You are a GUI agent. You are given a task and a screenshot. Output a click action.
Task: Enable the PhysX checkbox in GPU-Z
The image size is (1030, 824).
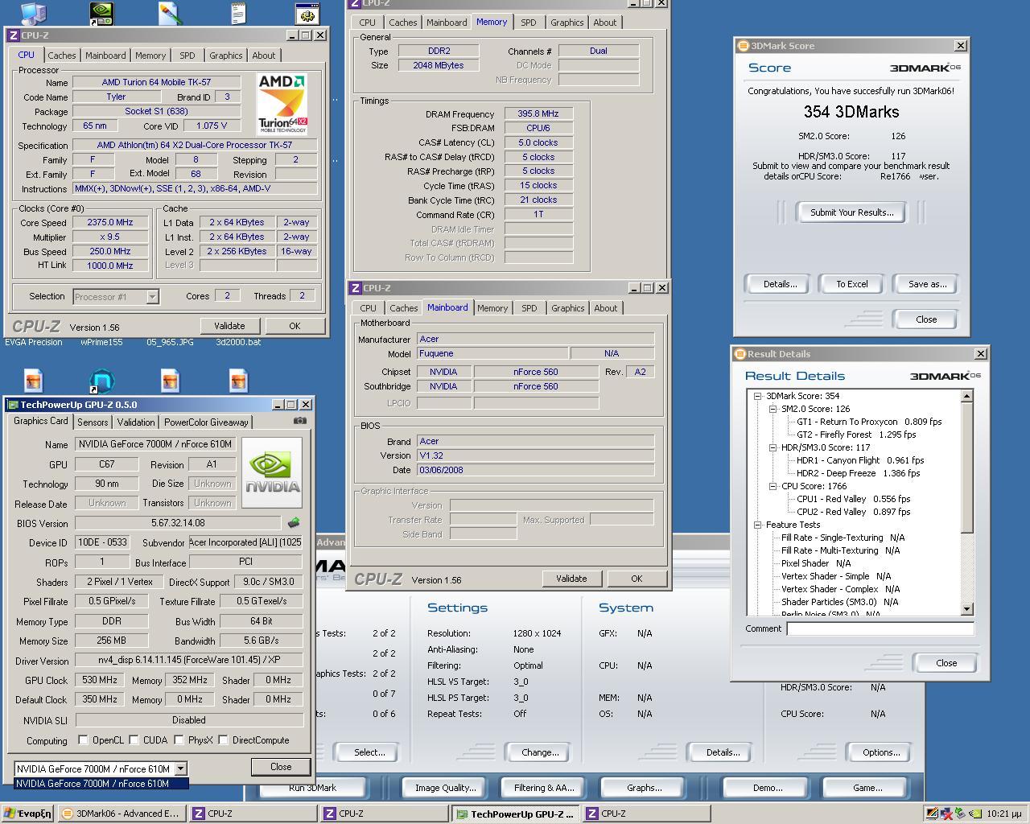(179, 740)
